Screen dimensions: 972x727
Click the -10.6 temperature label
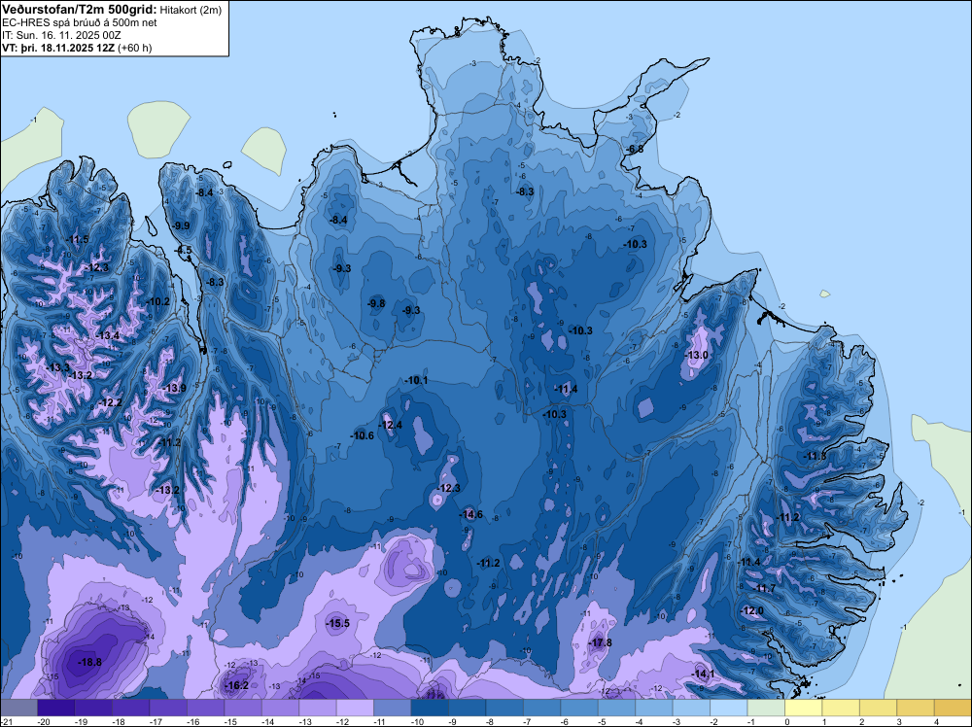point(362,435)
